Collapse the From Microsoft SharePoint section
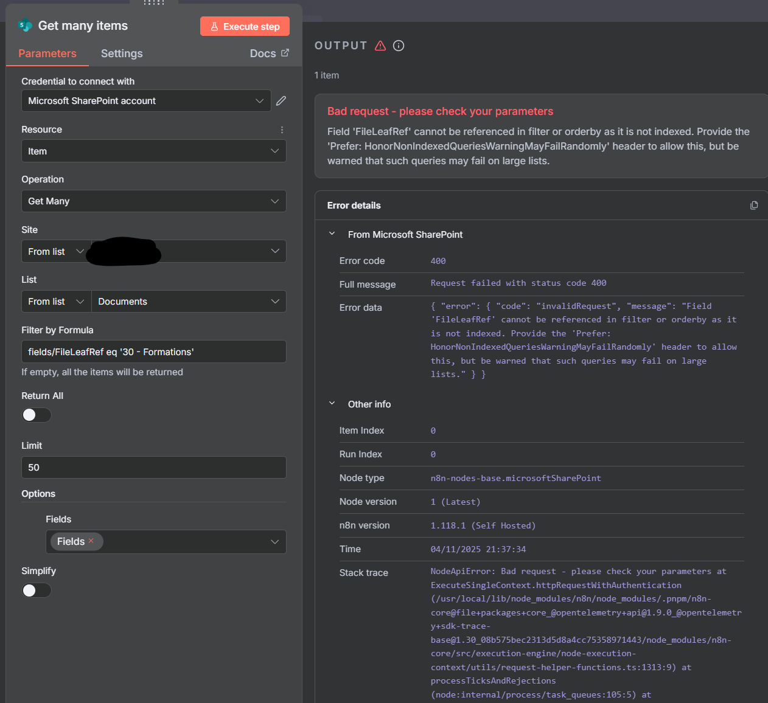Screen dimensions: 768x703 (332, 234)
